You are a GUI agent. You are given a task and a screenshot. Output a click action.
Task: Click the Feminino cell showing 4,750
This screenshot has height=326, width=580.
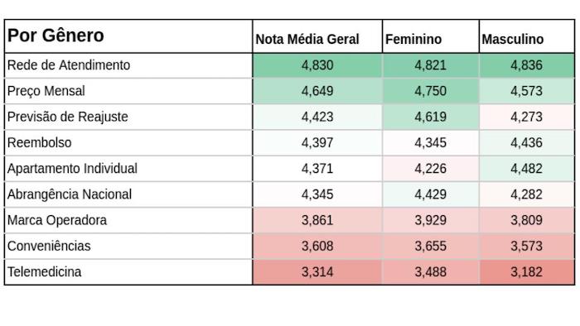pyautogui.click(x=431, y=91)
